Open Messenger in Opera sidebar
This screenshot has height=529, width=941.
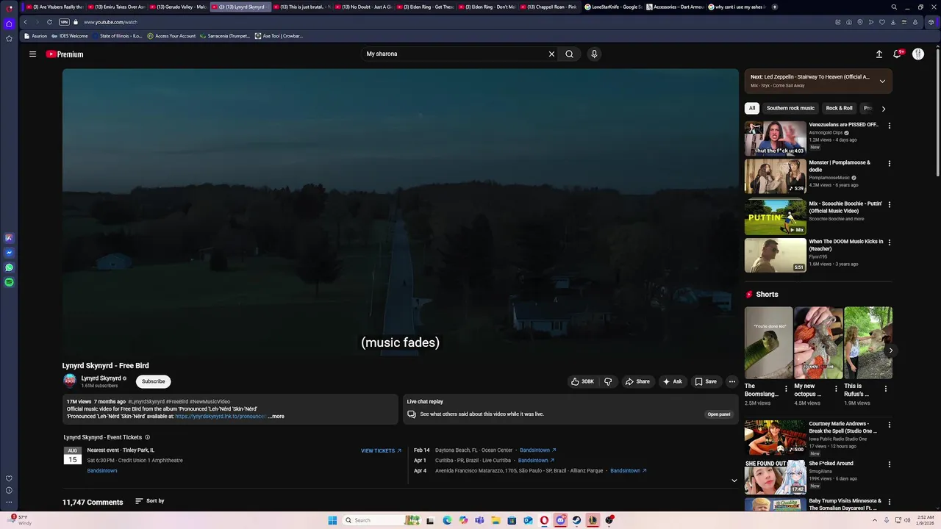[x=9, y=253]
